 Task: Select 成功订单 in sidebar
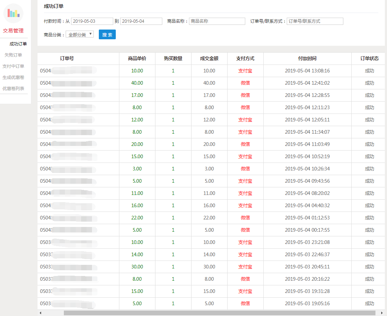coord(18,44)
